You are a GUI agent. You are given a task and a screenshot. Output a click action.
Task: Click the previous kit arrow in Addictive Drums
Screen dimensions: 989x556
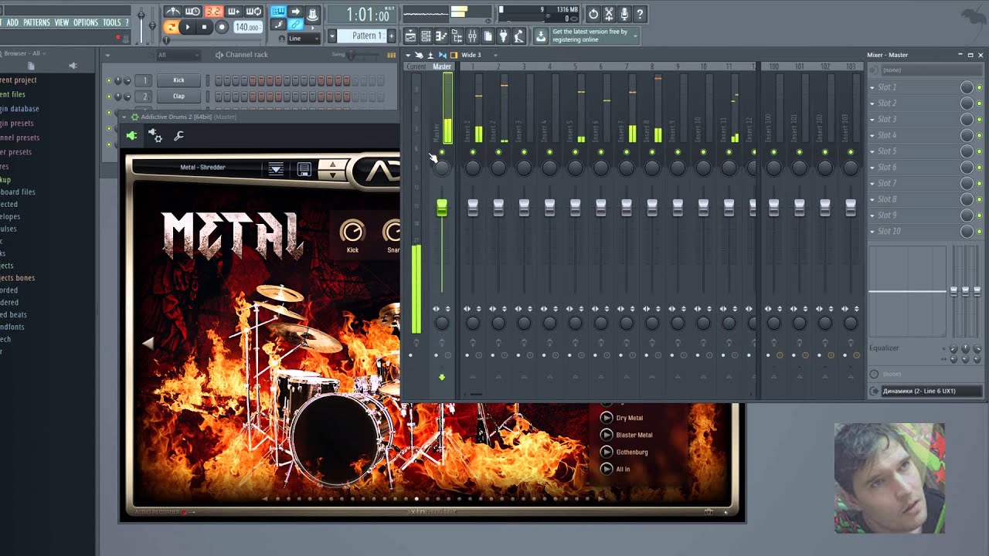148,344
